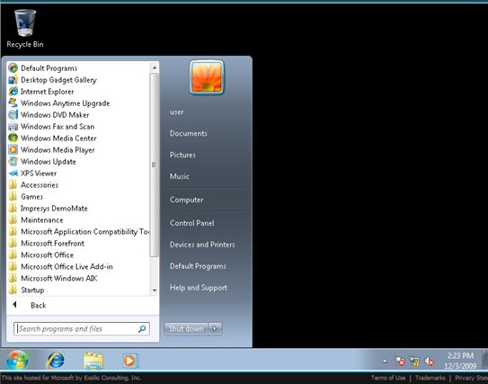
Task: Open Internet Explorer from the taskbar
Action: click(x=56, y=361)
